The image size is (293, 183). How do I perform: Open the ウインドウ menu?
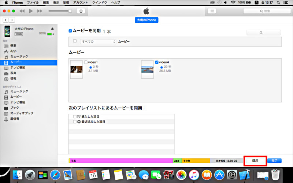(100, 3)
